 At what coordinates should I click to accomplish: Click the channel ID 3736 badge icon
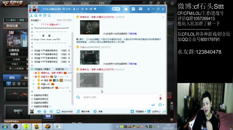[63, 9]
